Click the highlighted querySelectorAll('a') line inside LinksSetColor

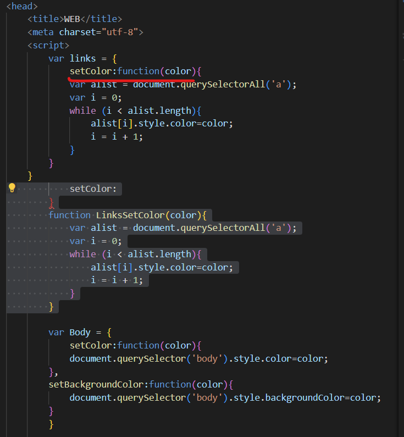183,228
